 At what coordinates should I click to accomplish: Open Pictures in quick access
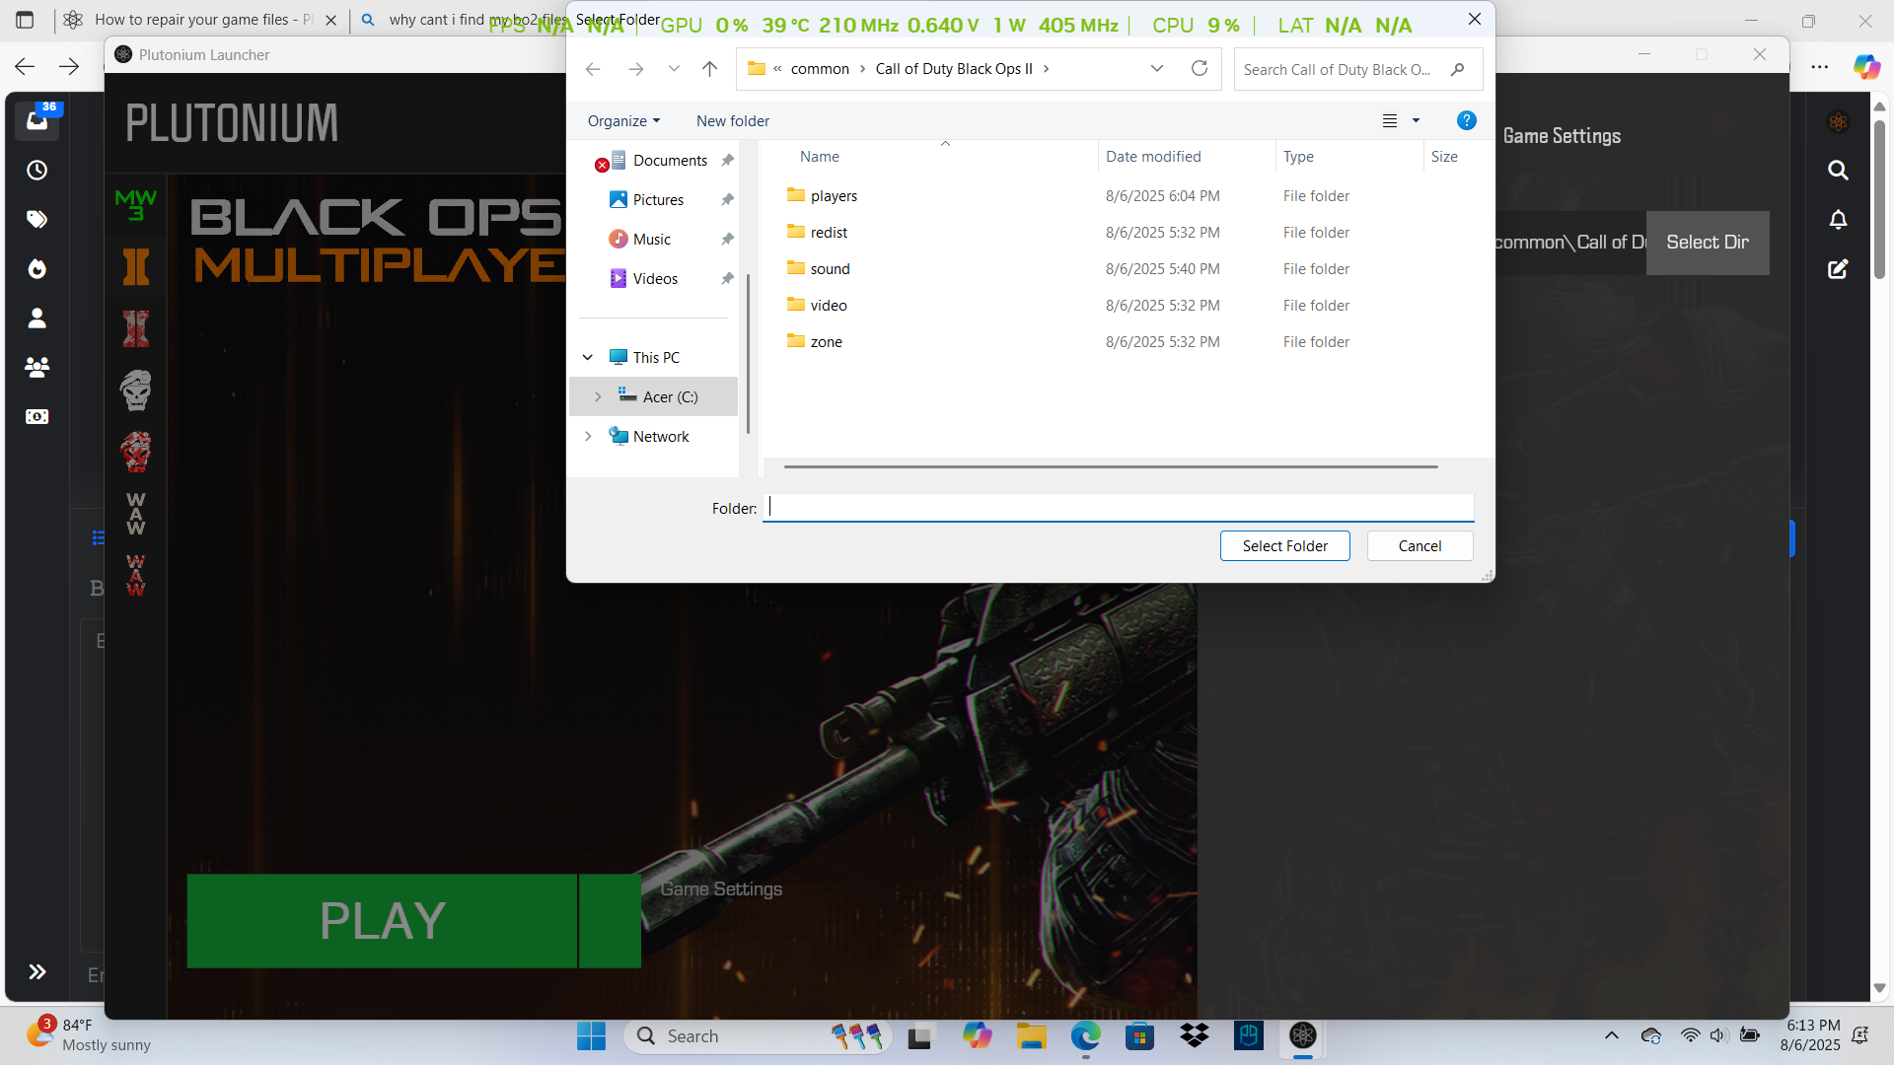click(x=658, y=199)
